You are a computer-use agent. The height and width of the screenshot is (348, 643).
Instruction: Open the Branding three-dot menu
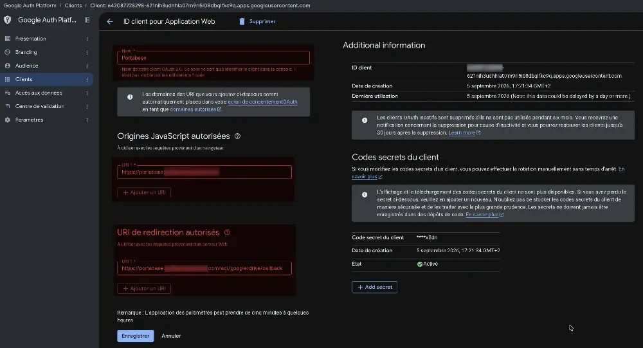(87, 53)
